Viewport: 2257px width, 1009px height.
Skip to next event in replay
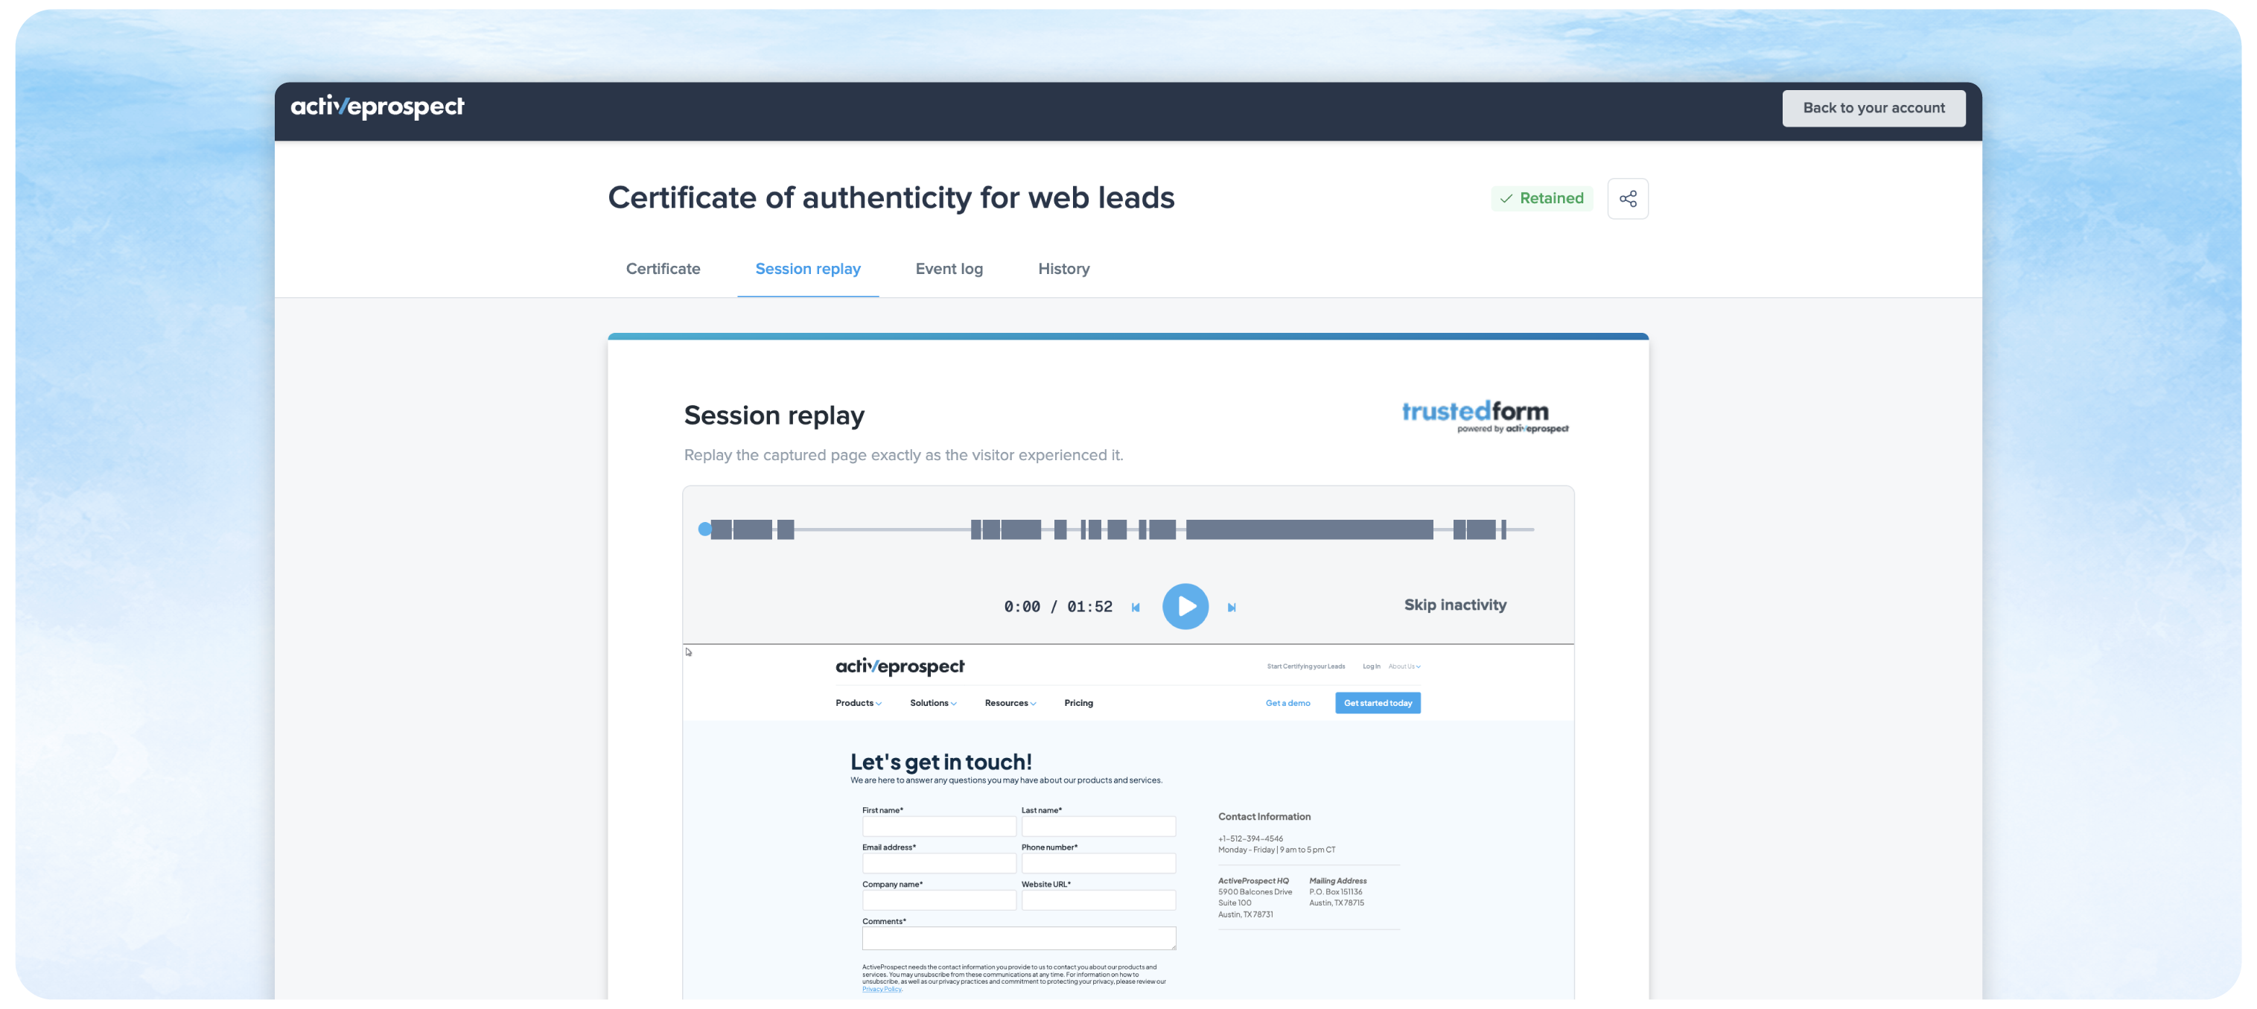1231,607
